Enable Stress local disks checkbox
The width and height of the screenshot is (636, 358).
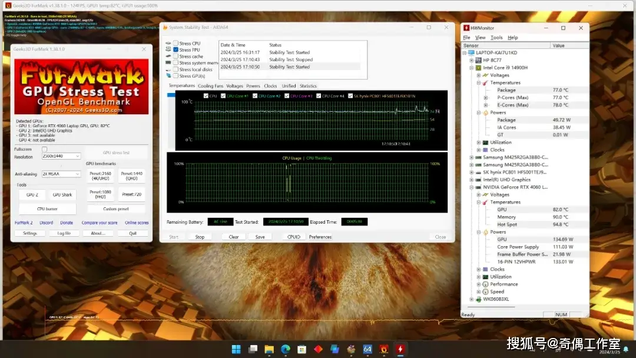point(175,69)
